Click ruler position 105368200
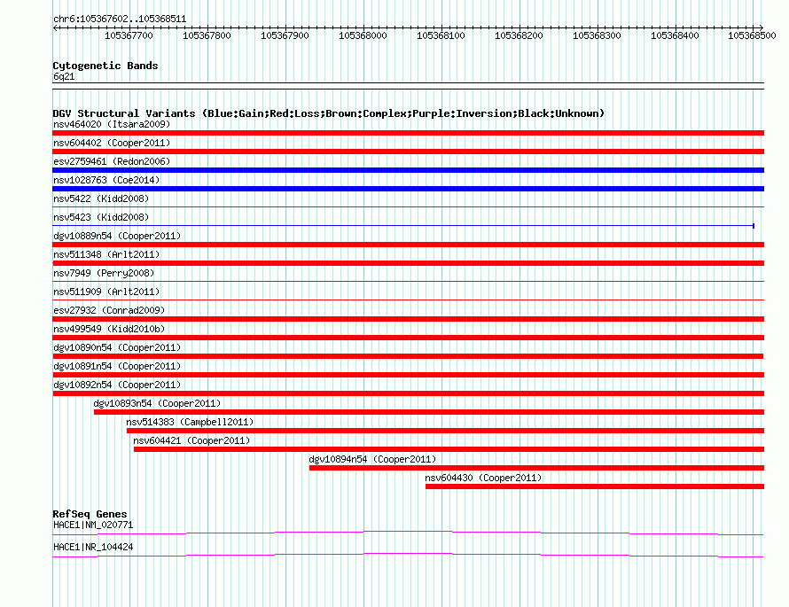The width and height of the screenshot is (789, 607). tap(519, 35)
